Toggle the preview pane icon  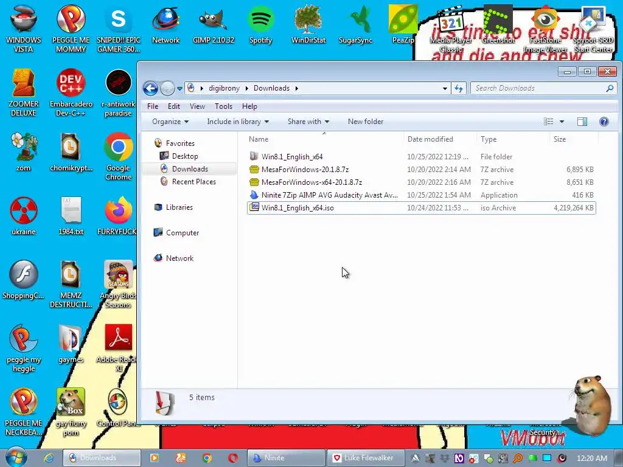(582, 122)
